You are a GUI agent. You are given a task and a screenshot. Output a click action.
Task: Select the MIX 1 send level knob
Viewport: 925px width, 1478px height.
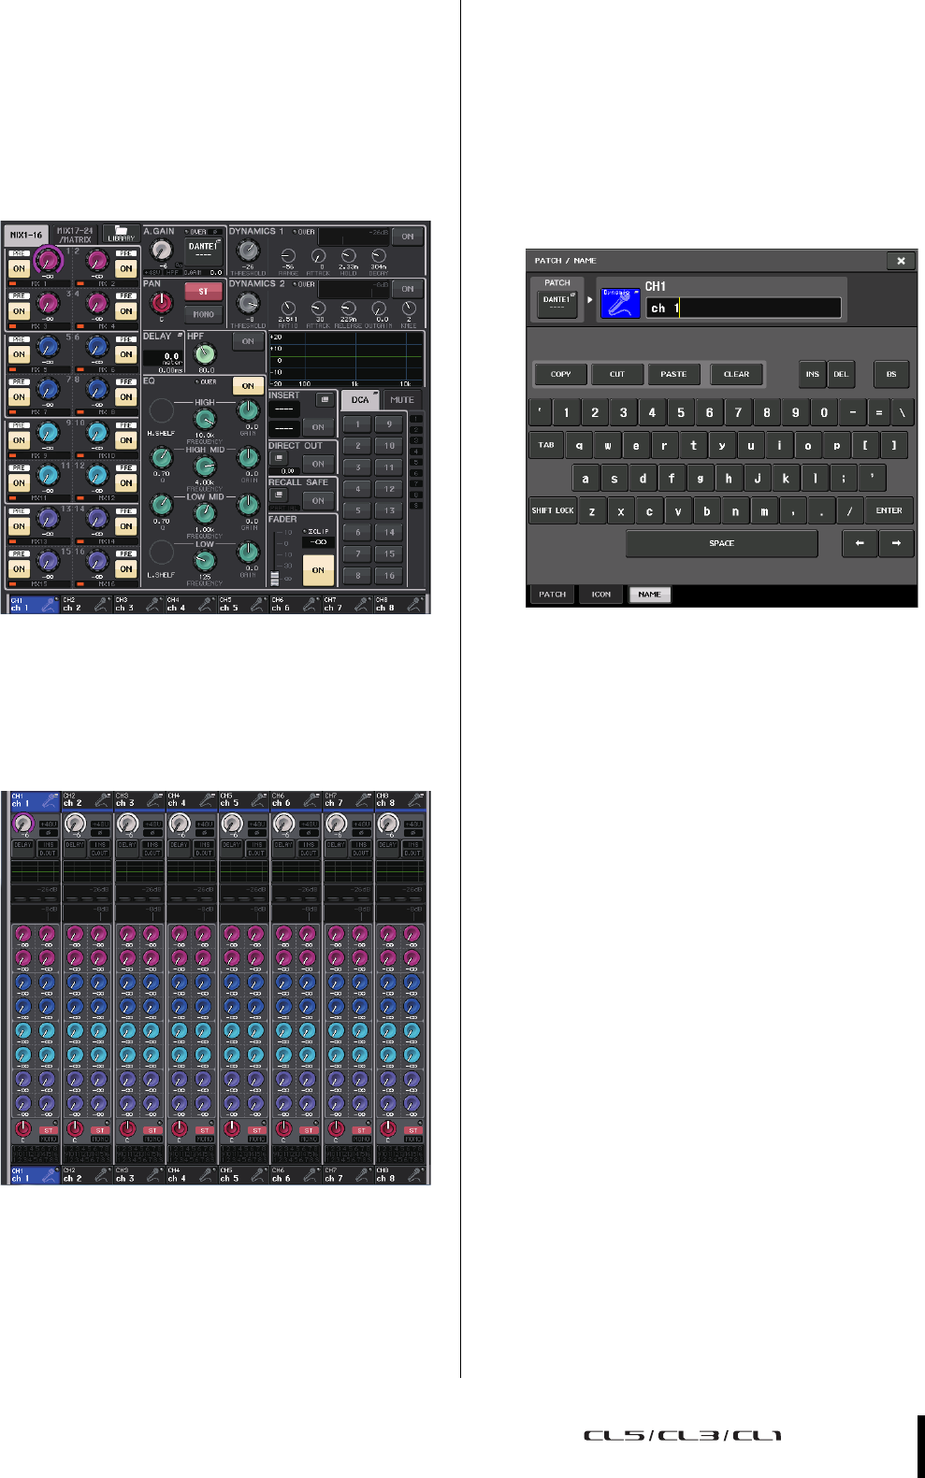(x=48, y=262)
